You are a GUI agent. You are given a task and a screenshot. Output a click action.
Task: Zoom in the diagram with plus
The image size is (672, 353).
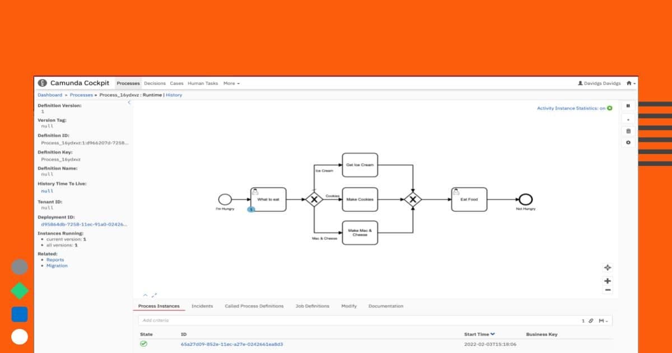[x=608, y=281]
